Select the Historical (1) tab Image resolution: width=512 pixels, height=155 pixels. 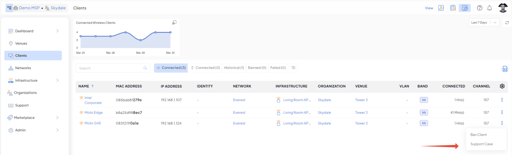234,68
